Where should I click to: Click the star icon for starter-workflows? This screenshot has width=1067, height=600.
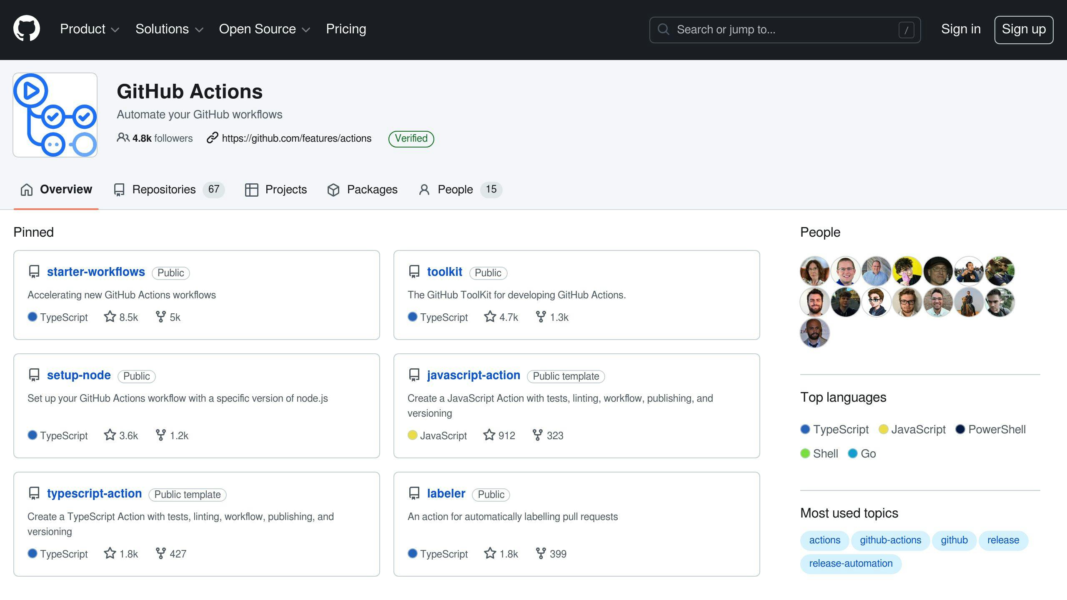(x=110, y=317)
